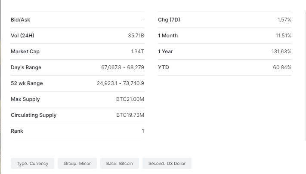Viewport: 306px width, 174px height.
Task: Click the 1 Month label
Action: (x=168, y=36)
